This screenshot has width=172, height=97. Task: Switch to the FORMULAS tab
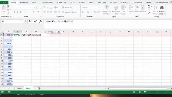(x=62, y=2)
